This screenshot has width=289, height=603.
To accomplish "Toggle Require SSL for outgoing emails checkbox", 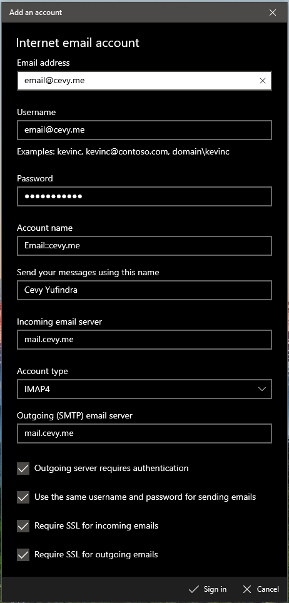I will [23, 555].
